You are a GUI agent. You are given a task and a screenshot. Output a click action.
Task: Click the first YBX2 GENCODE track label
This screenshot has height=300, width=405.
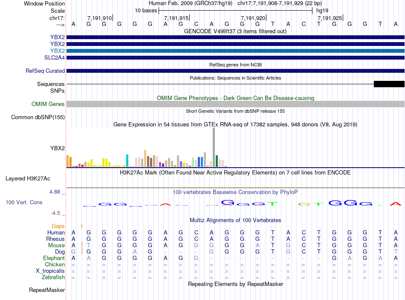point(58,37)
